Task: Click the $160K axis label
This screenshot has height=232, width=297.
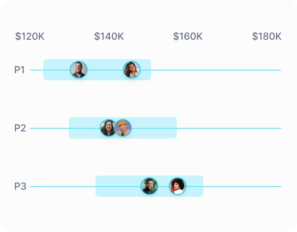Action: [x=188, y=36]
